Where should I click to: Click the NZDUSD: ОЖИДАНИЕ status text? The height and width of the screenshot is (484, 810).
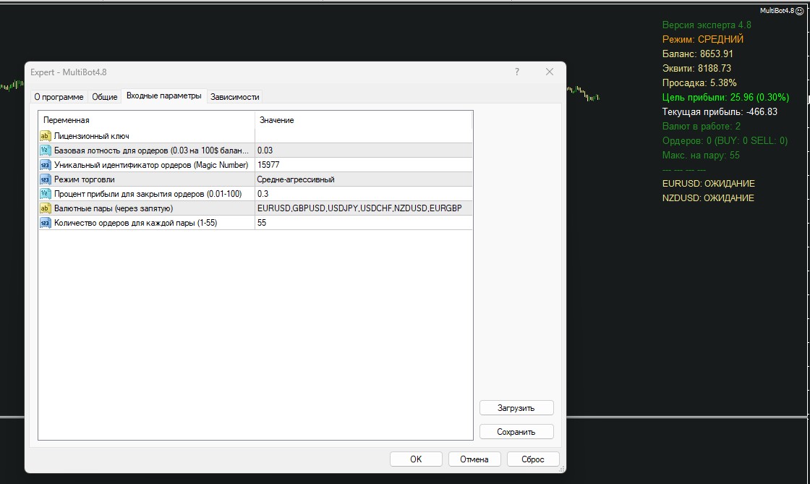coord(708,198)
